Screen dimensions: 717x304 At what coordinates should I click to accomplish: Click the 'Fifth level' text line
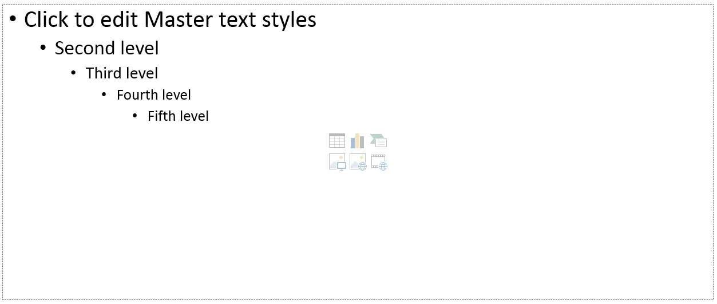click(178, 116)
